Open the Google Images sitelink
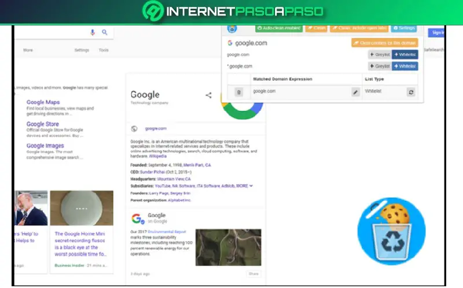 45,146
